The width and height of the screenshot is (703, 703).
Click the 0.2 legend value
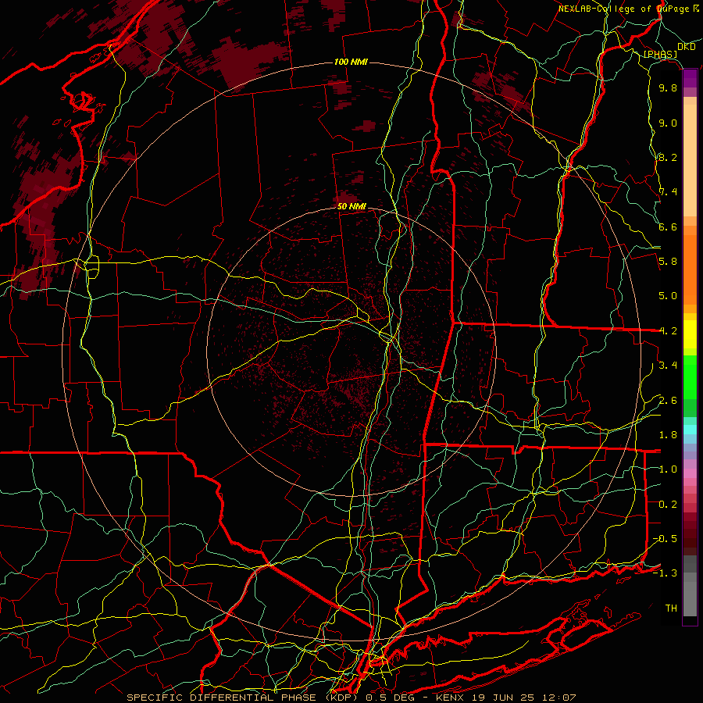point(668,505)
